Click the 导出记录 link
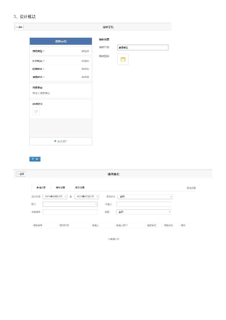226x320 pixels. (191, 188)
